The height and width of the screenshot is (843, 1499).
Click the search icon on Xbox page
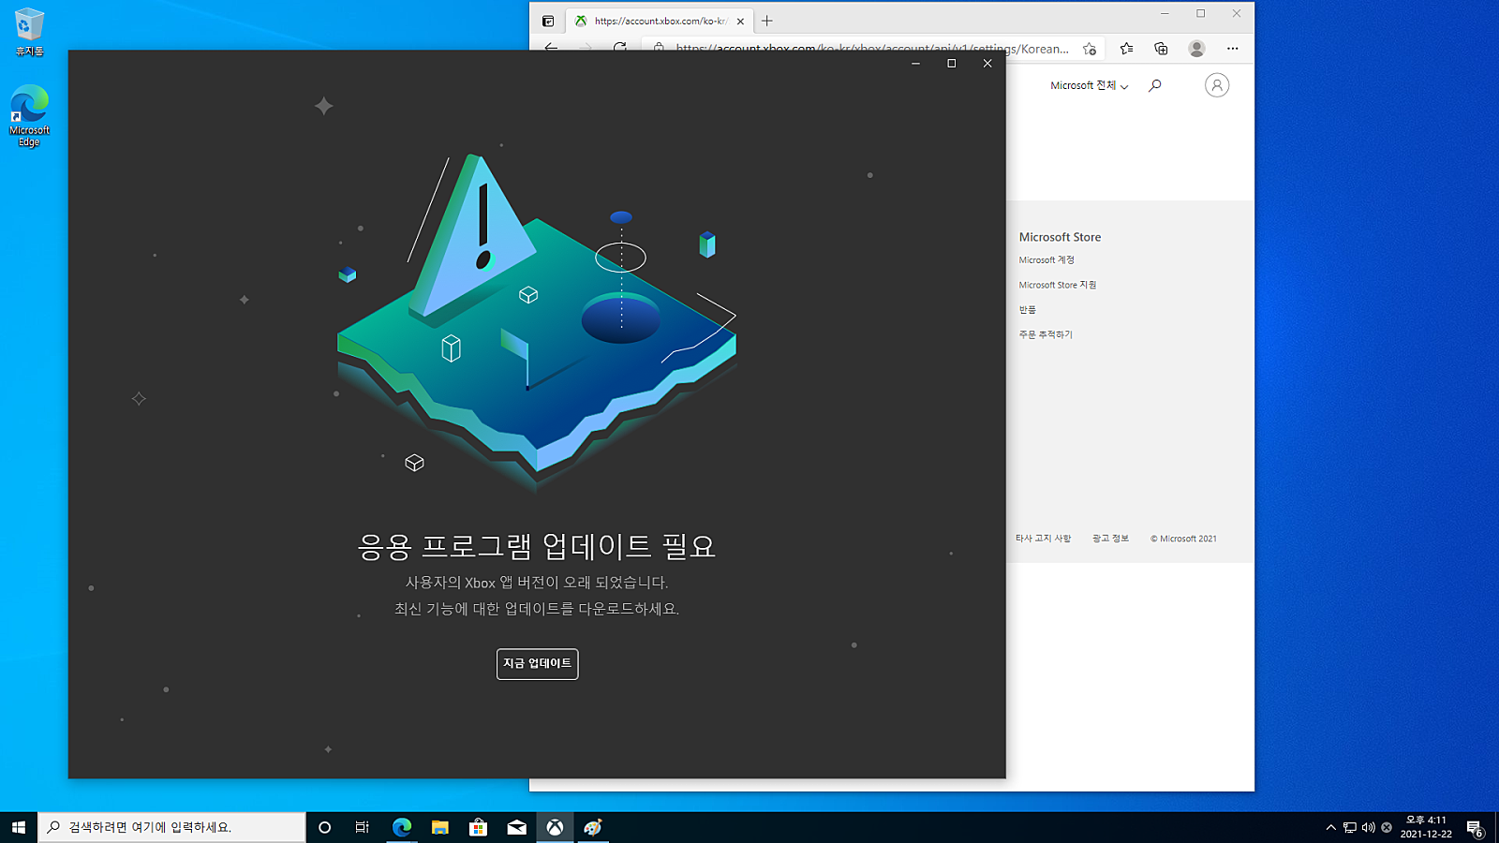coord(1155,85)
